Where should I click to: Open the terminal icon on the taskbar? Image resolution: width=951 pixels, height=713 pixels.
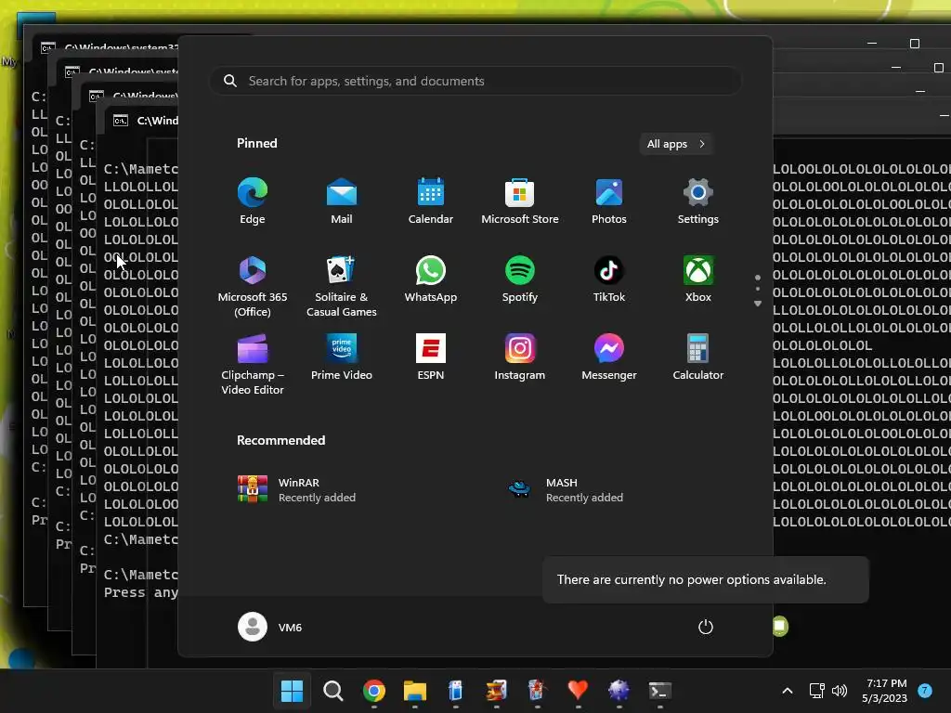coord(660,691)
